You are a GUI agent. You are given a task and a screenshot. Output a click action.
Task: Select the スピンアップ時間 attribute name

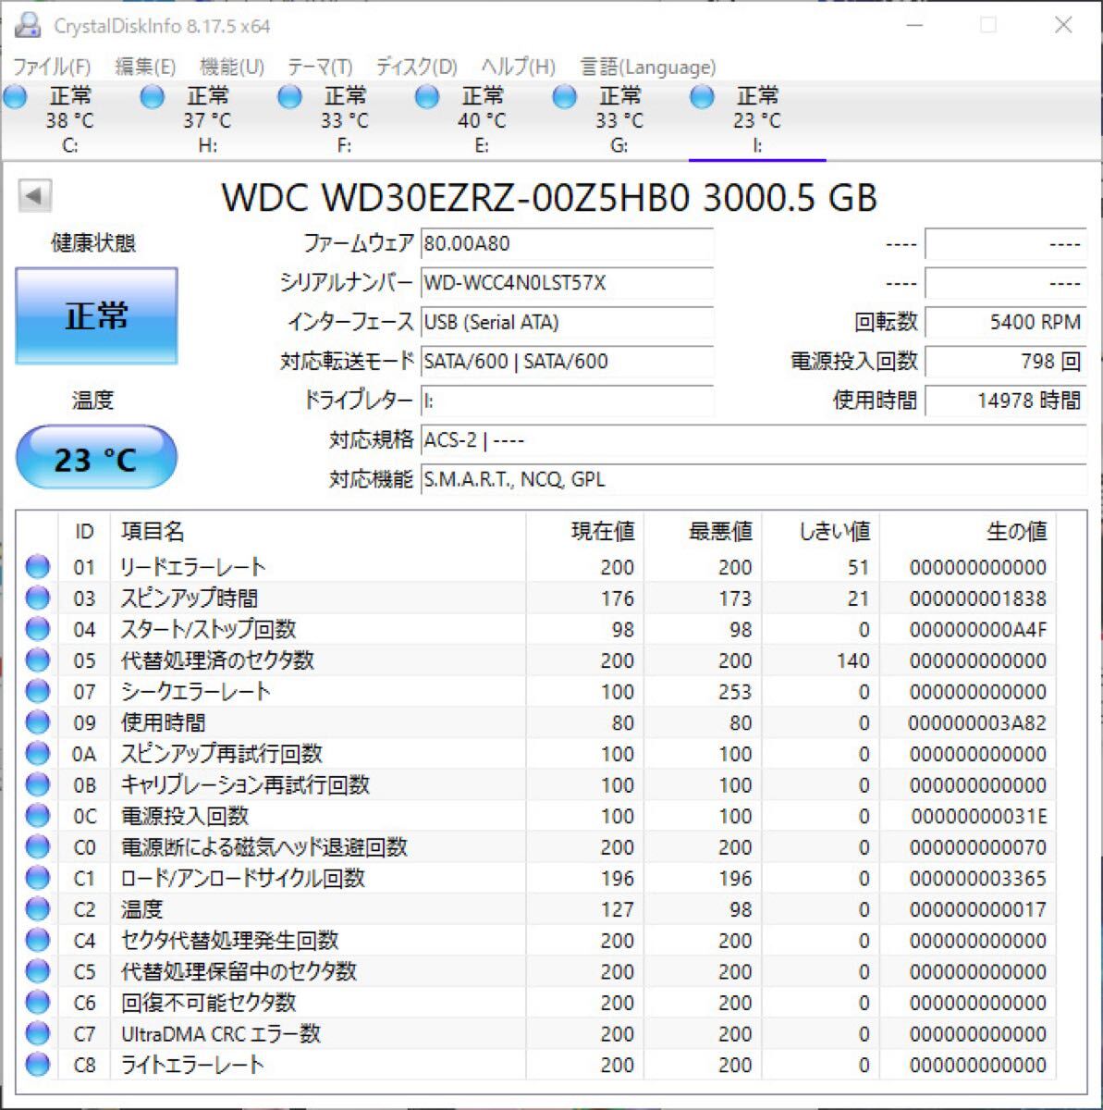point(190,598)
